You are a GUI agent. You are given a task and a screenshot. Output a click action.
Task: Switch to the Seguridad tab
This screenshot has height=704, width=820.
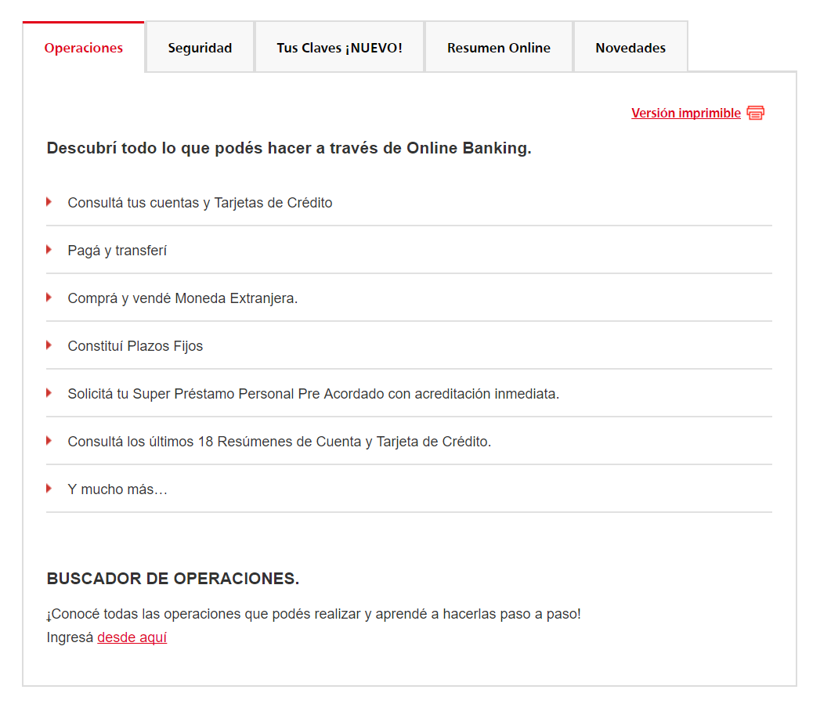200,48
